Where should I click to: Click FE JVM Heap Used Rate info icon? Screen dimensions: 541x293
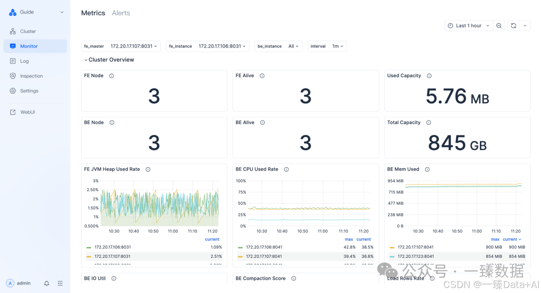(x=148, y=169)
